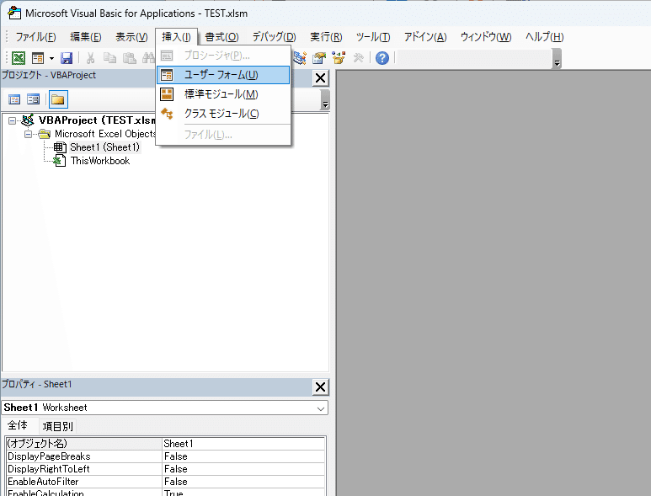Screen dimensions: 651x496
Task: Click the DisplayPageBreaks False value cell
Action: pos(243,456)
